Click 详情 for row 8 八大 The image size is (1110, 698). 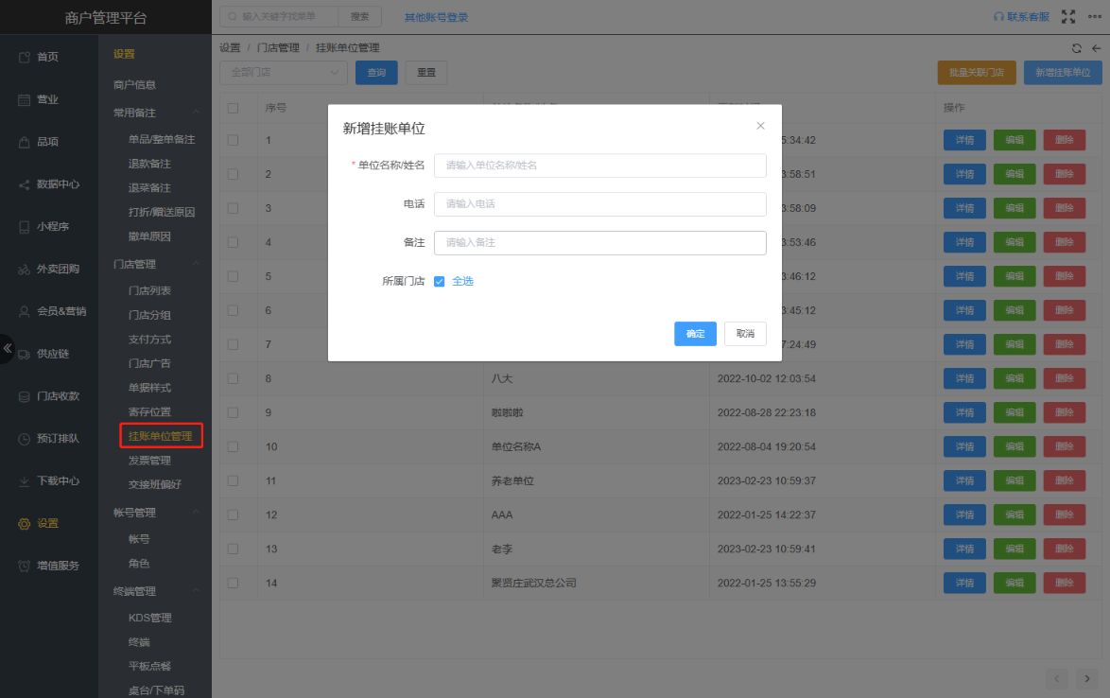pyautogui.click(x=964, y=378)
